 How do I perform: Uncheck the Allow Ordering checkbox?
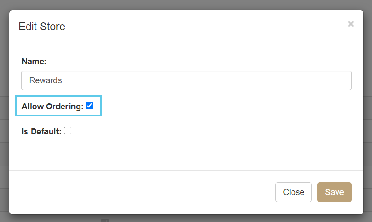tap(89, 106)
